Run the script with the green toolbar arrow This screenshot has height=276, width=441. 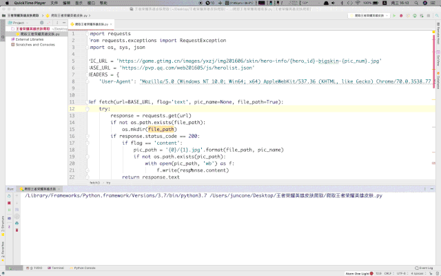point(394,15)
